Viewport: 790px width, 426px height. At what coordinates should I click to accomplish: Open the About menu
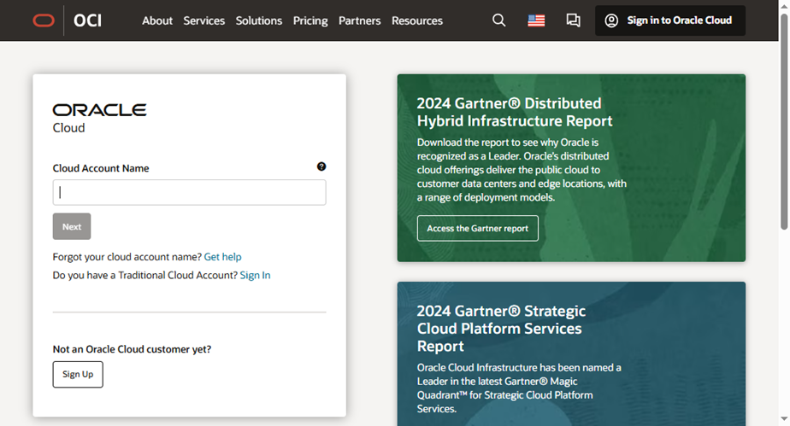pos(157,20)
